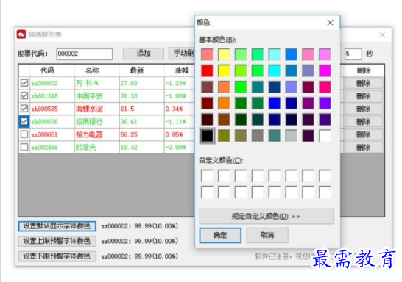Click stock code sh601318 in the table
Screen dimensions: 402x282
[44, 96]
